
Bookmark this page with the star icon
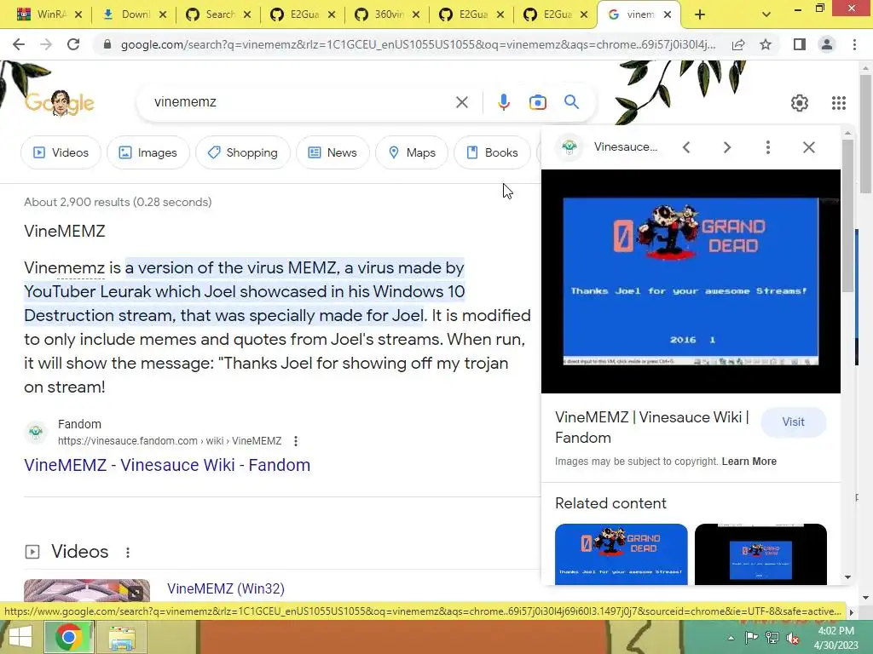(766, 44)
